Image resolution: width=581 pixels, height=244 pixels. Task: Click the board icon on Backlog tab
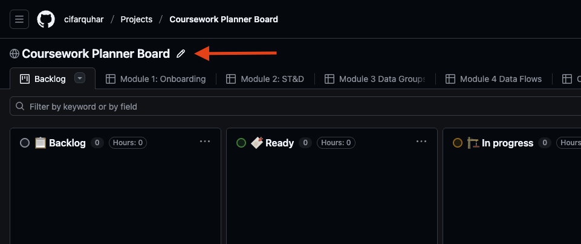point(25,78)
